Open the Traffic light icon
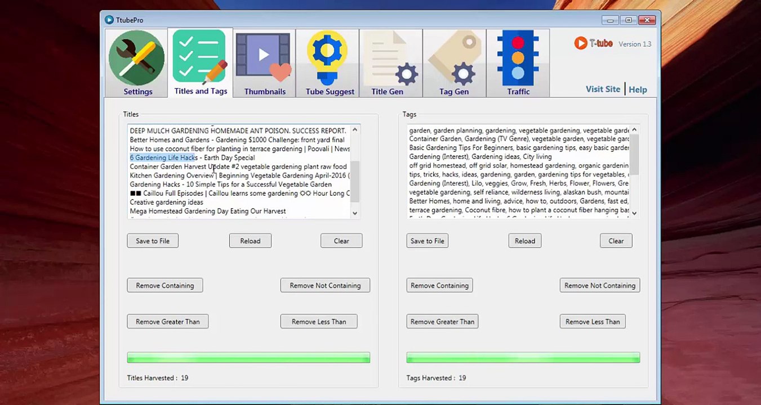The image size is (761, 405). tap(518, 58)
